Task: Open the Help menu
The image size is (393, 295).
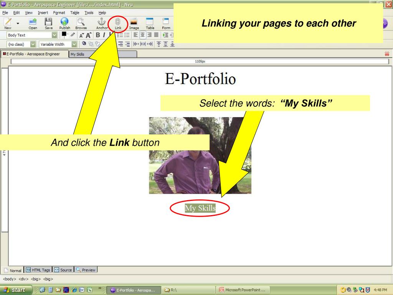Action: click(x=102, y=13)
